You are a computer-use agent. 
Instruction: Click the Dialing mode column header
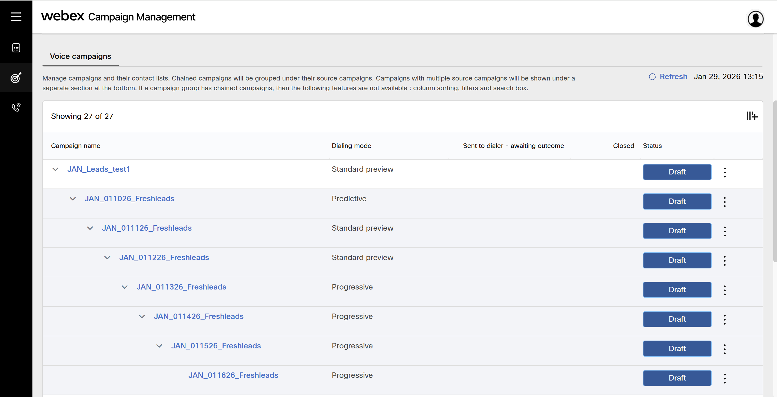point(351,146)
